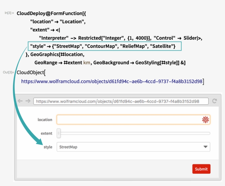The height and width of the screenshot is (186, 225).
Task: Click the GeoStyling[#style] code text
Action: 157,63
